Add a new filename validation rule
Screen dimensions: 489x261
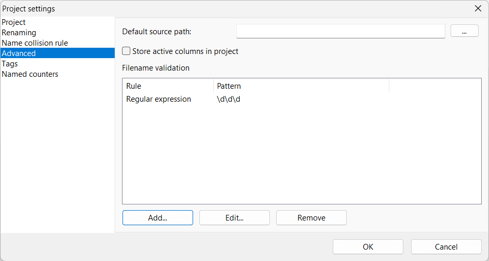click(x=158, y=217)
